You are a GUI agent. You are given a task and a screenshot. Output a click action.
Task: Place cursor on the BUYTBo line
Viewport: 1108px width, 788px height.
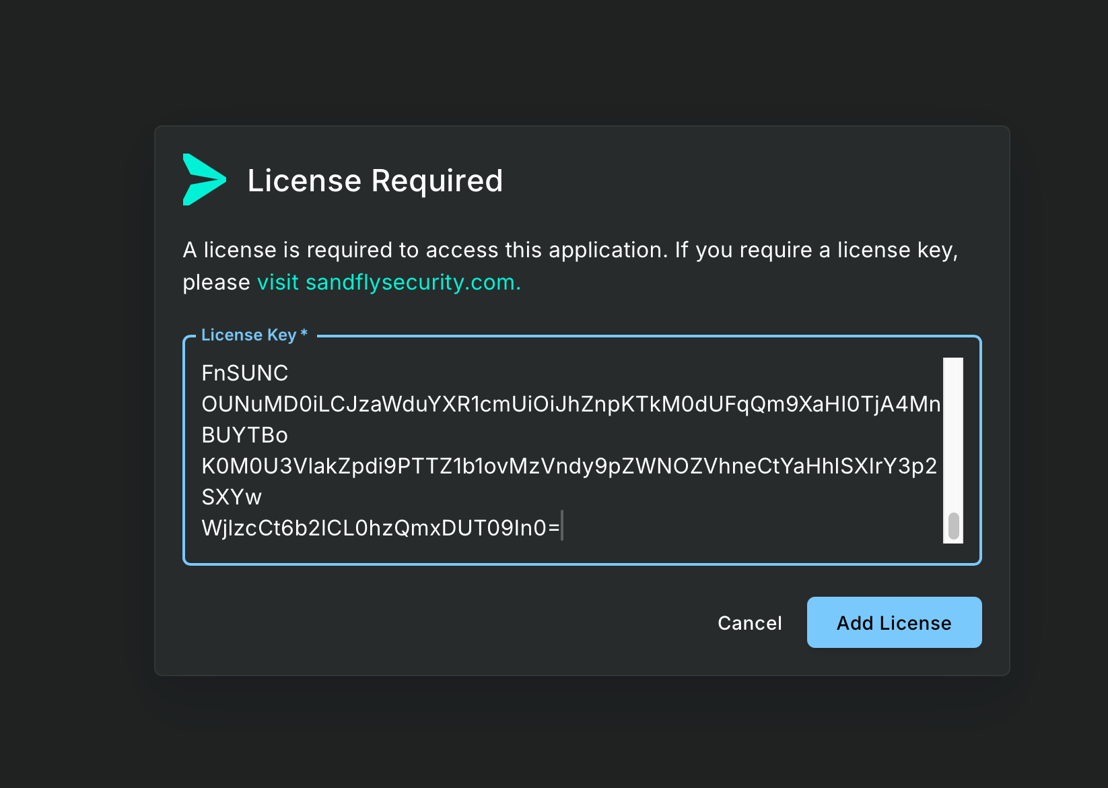[245, 435]
